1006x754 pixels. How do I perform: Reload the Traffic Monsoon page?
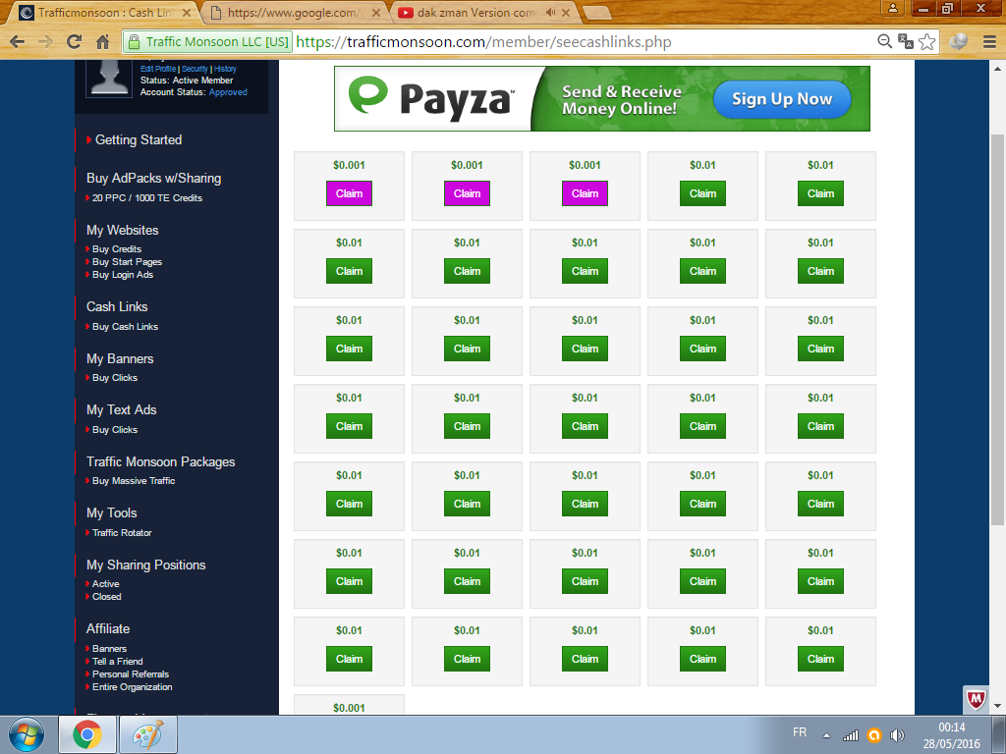point(75,42)
